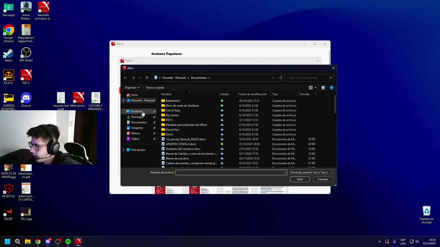Open file type filter Word document combo
The image size is (440, 247).
click(x=311, y=173)
